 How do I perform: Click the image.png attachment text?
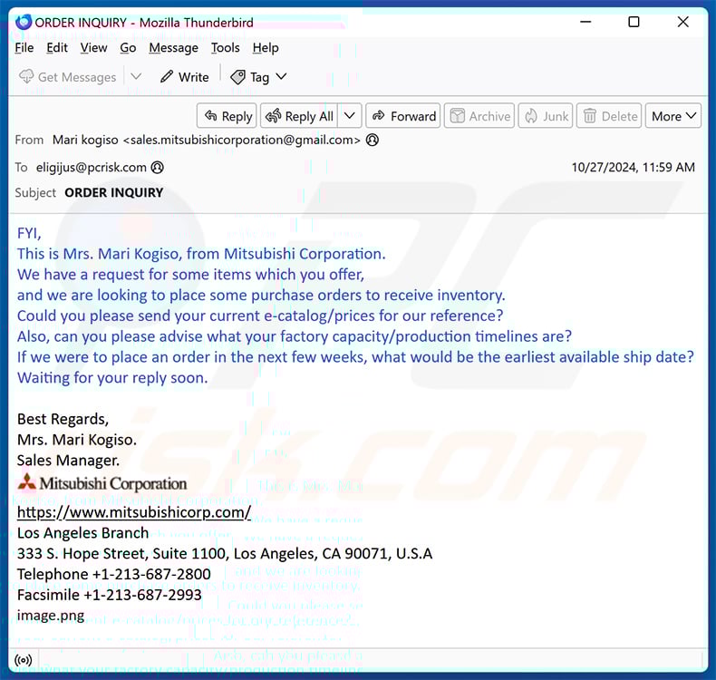coord(51,616)
